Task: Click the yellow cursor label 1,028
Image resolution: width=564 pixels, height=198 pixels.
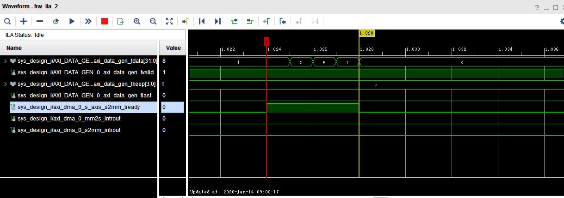Action: (366, 33)
